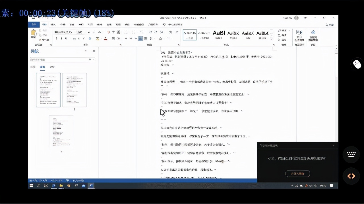Open the Windows Start menu
Image resolution: width=364 pixels, height=204 pixels.
click(31, 186)
